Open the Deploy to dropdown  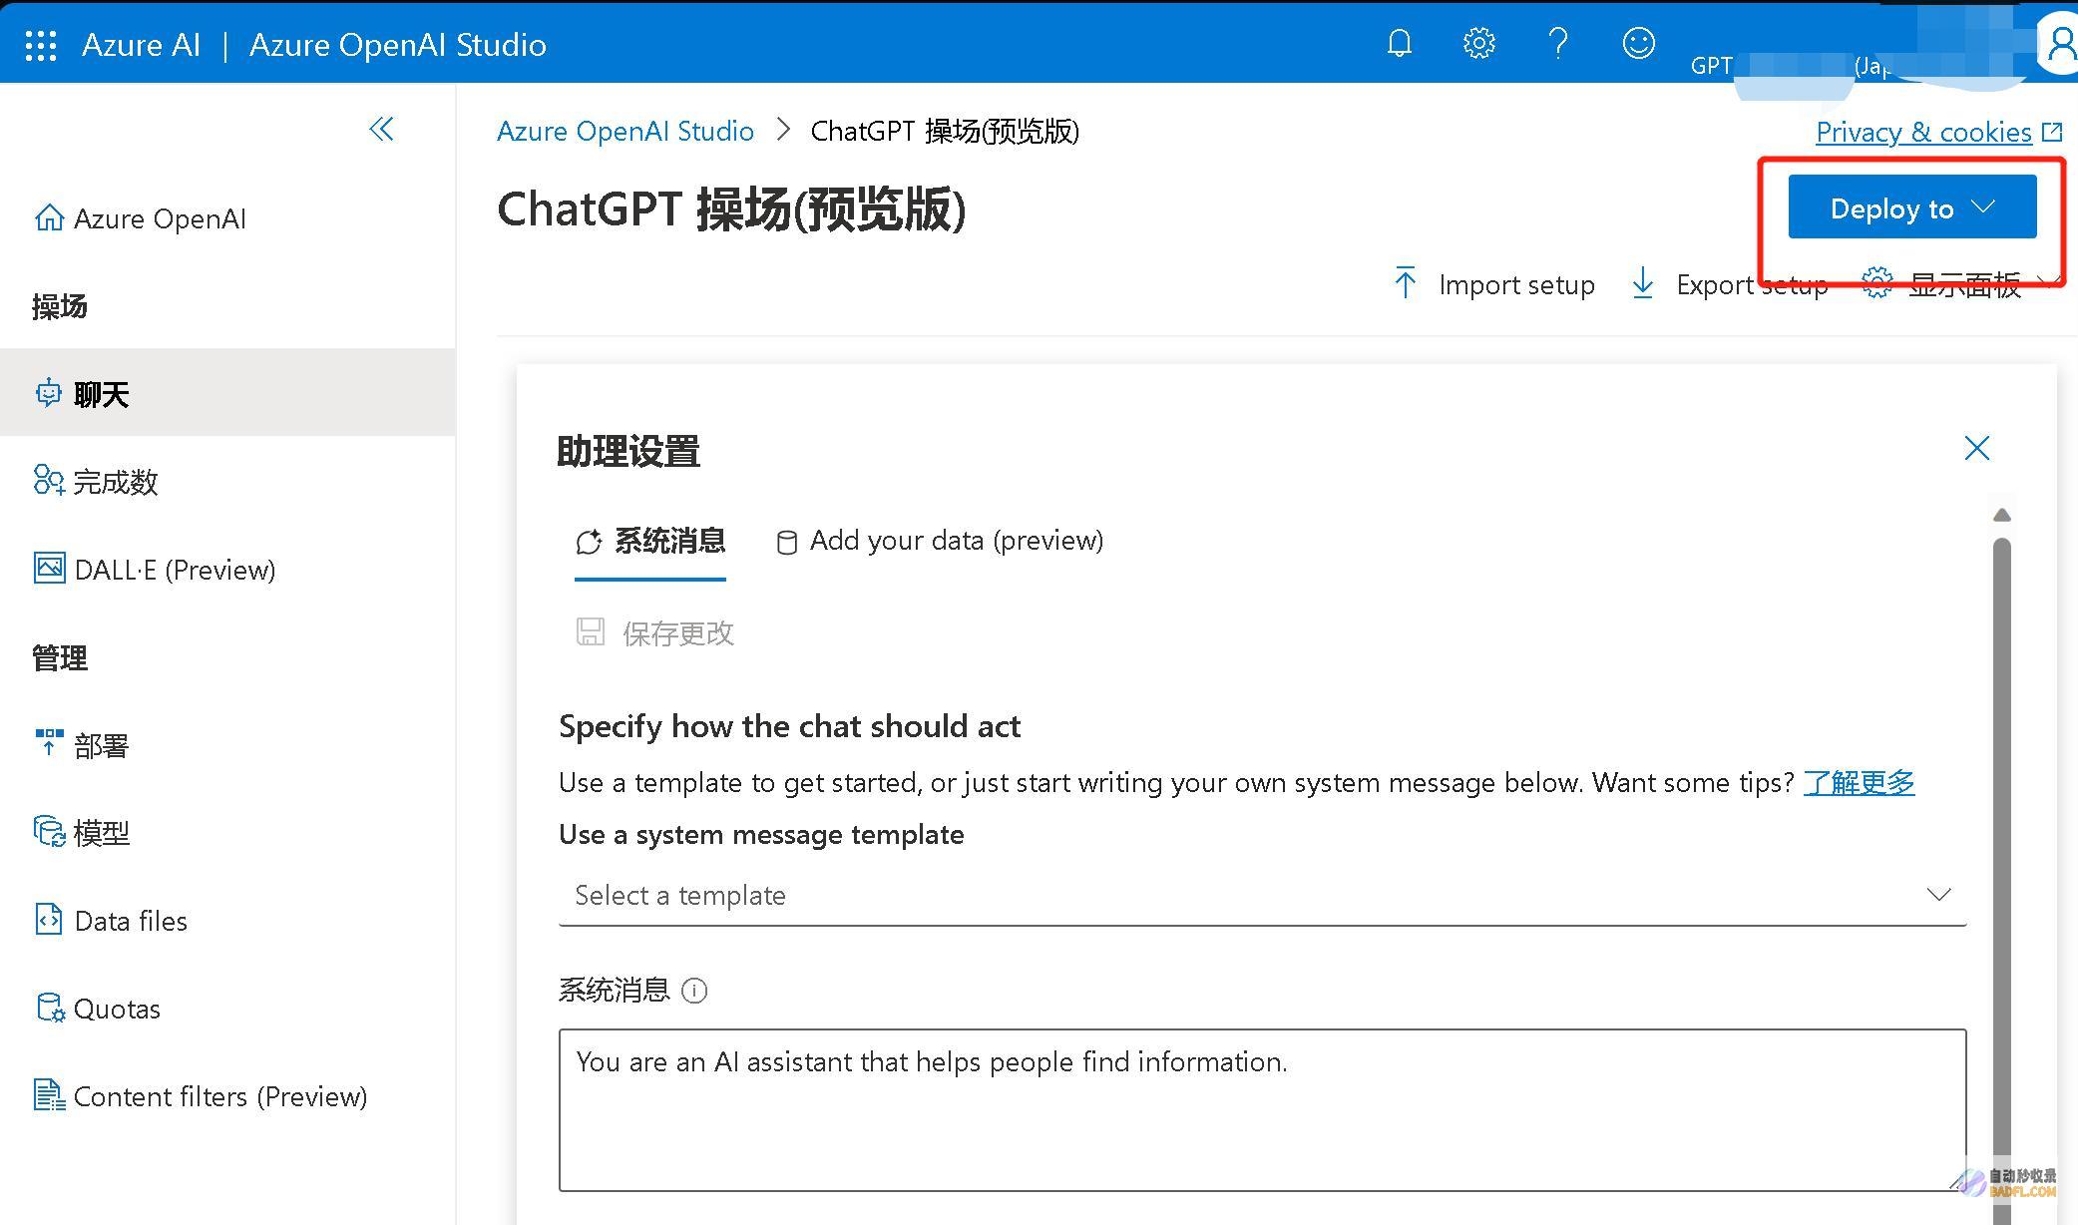coord(1911,207)
